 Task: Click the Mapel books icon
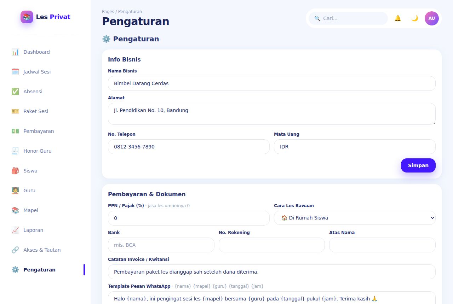coord(15,210)
